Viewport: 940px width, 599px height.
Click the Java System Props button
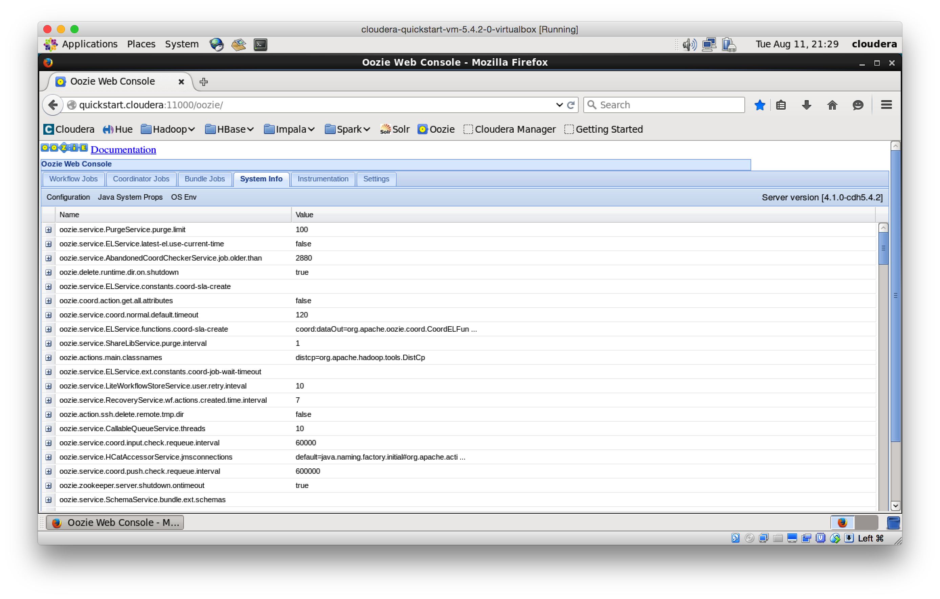coord(130,197)
